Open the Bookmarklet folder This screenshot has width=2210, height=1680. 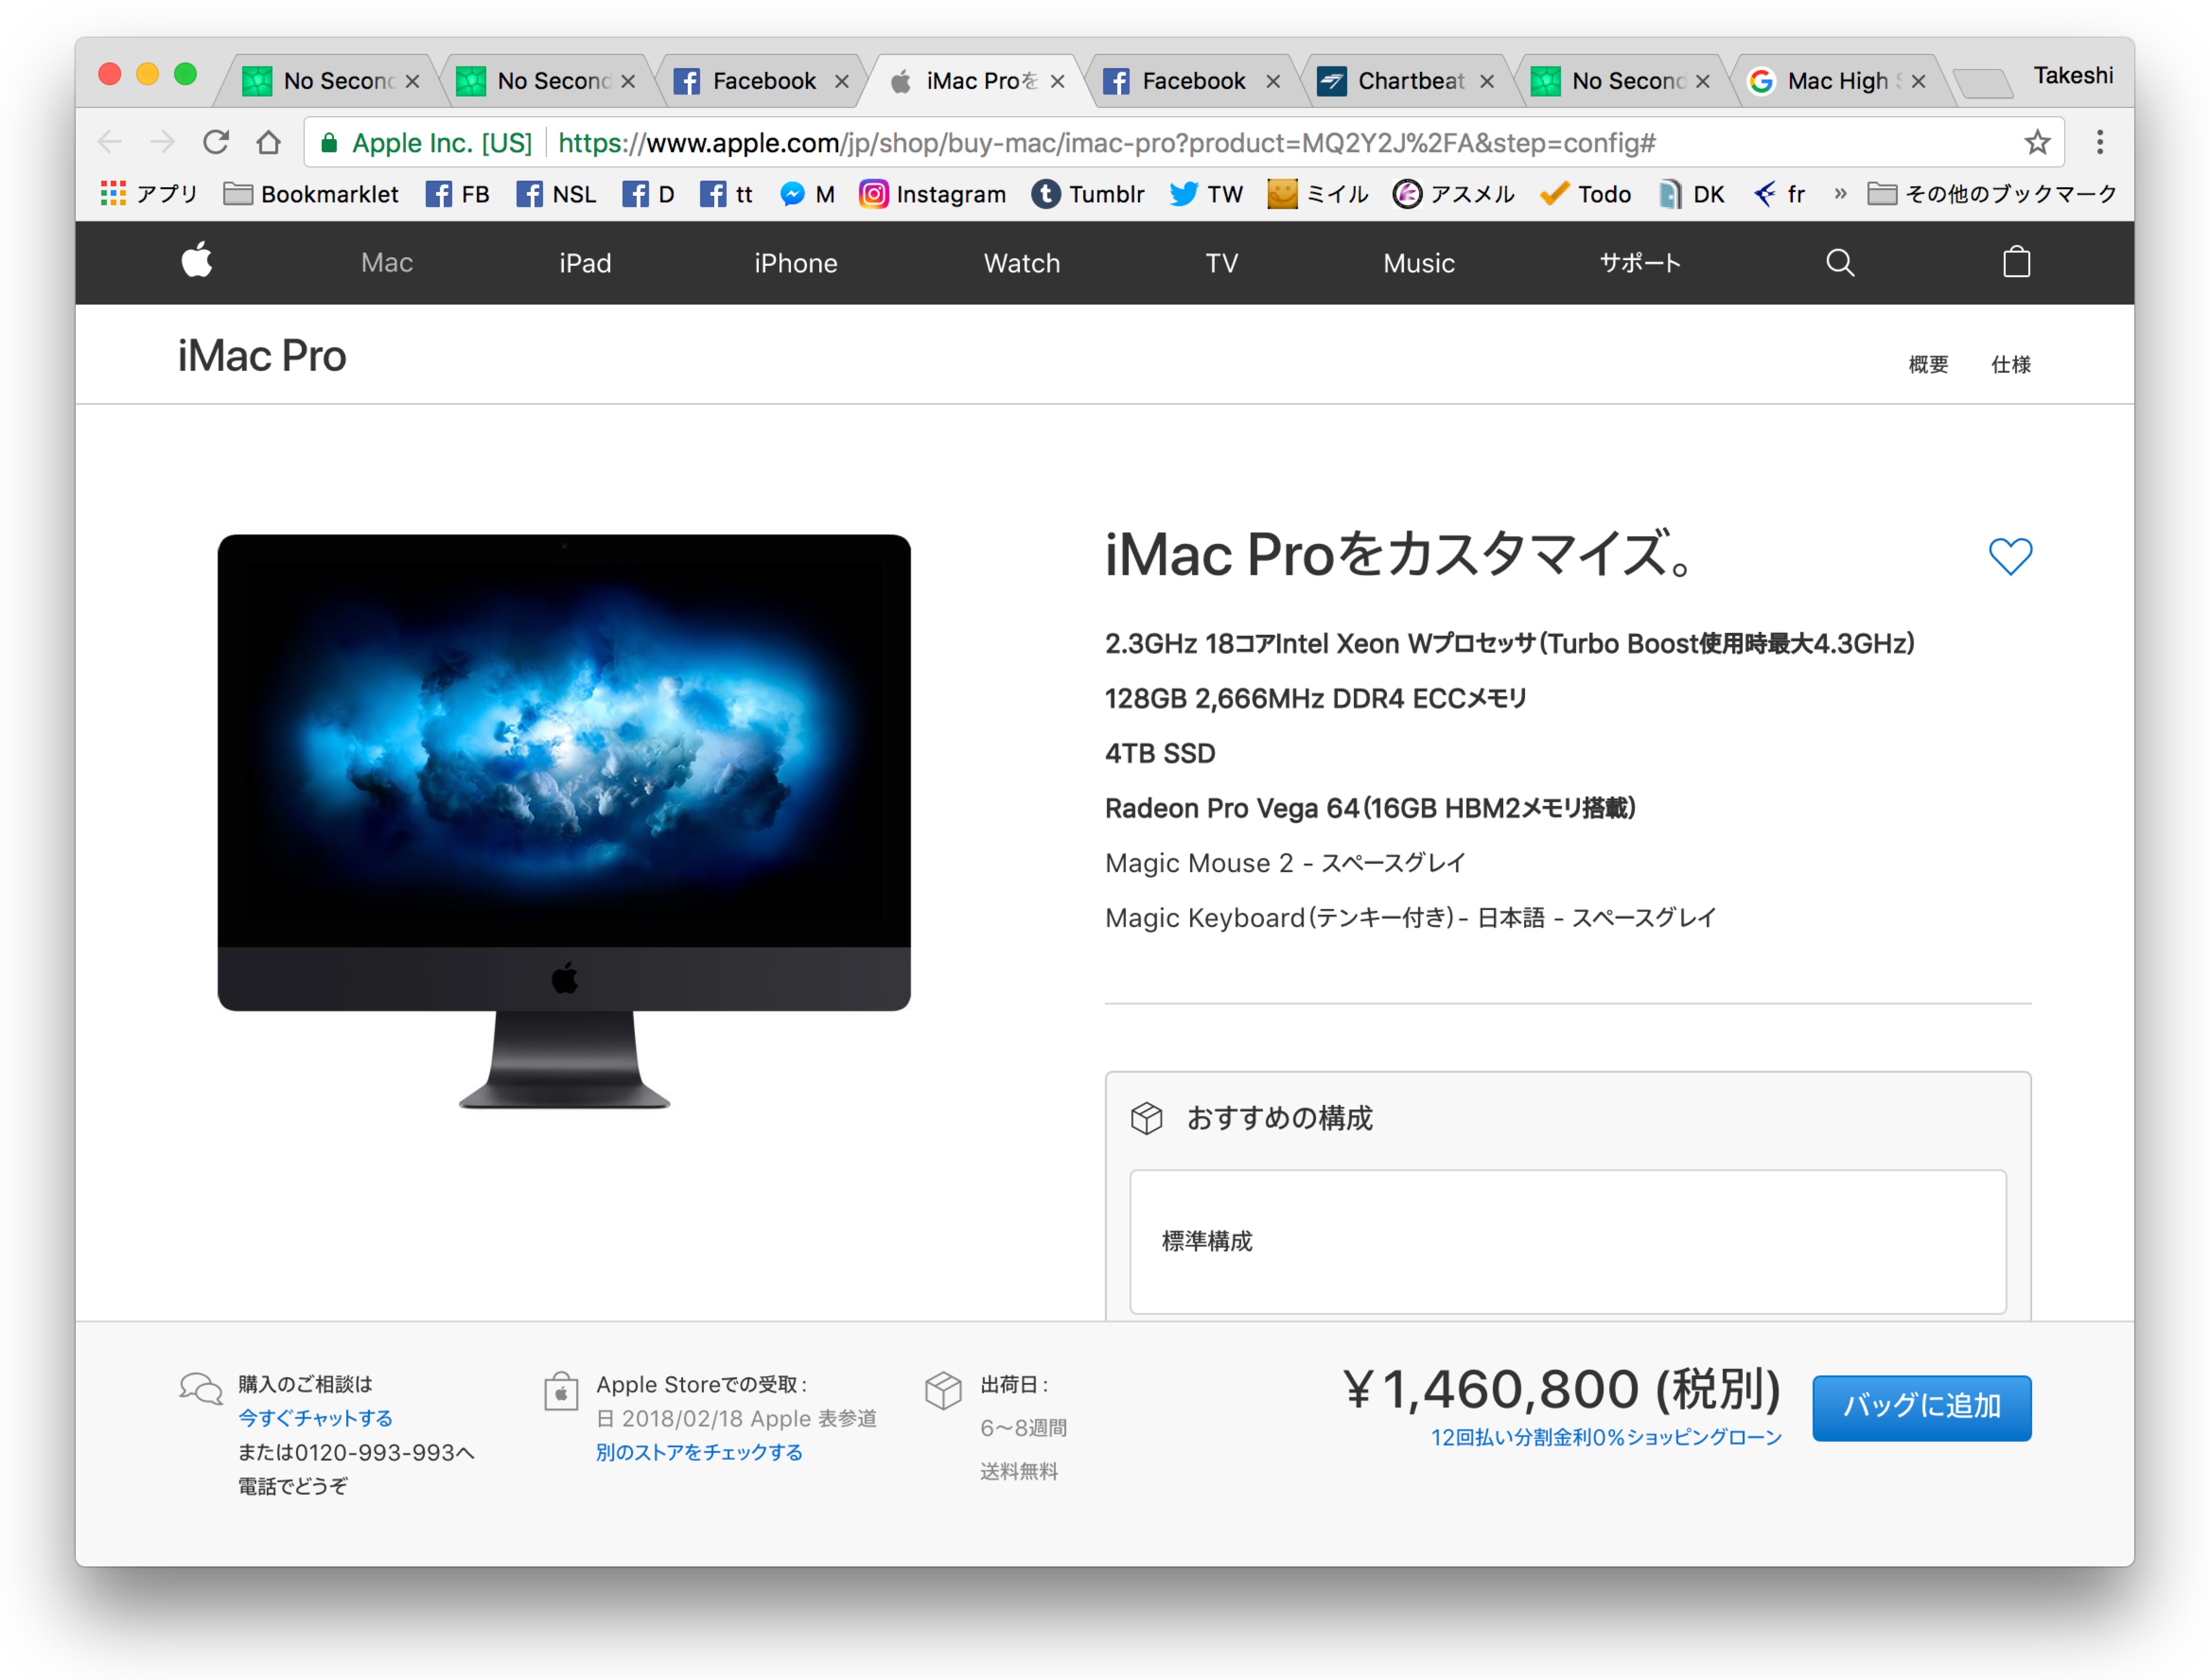click(x=311, y=194)
